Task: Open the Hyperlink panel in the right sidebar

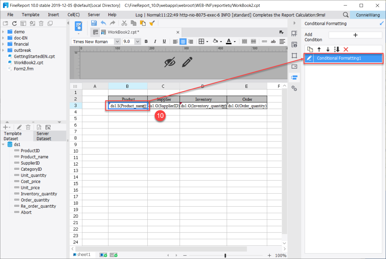Action: click(x=294, y=88)
